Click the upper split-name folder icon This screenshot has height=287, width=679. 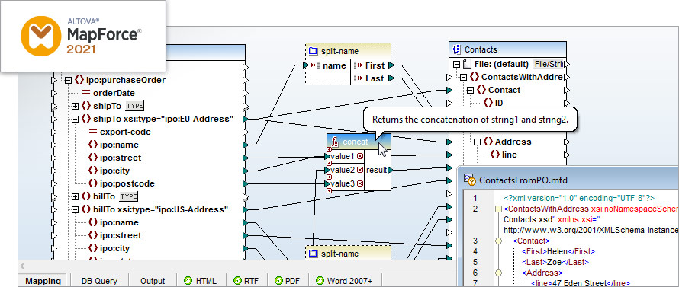313,52
